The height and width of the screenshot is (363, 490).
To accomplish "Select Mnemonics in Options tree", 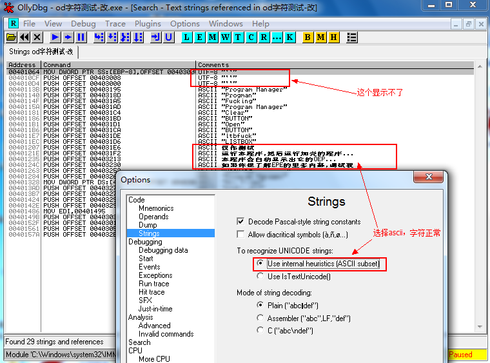I will pyautogui.click(x=156, y=208).
